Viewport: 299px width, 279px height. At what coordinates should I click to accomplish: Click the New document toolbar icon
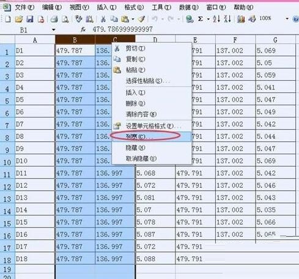pos(8,19)
